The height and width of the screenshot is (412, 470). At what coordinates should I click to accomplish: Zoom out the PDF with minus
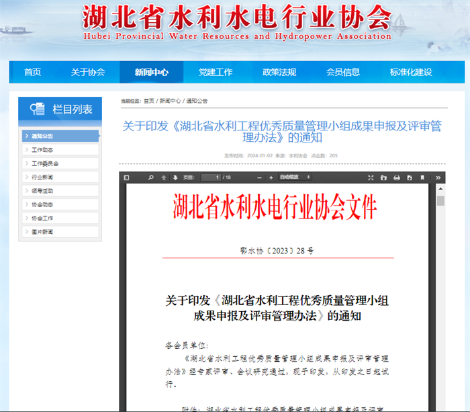pyautogui.click(x=260, y=177)
